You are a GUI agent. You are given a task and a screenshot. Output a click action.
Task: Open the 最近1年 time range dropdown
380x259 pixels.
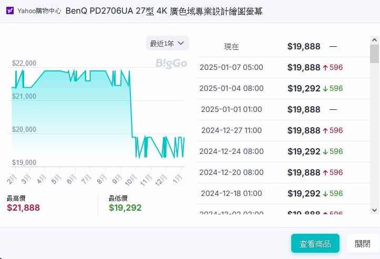168,44
